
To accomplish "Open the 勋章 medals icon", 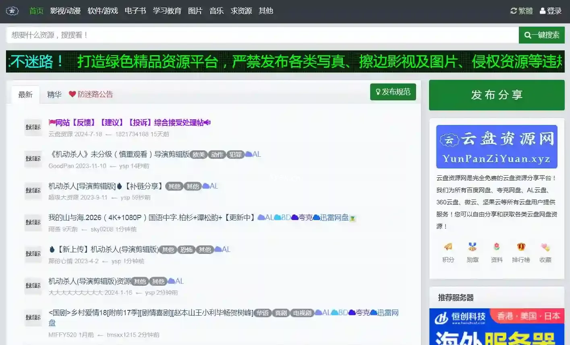I will point(473,247).
